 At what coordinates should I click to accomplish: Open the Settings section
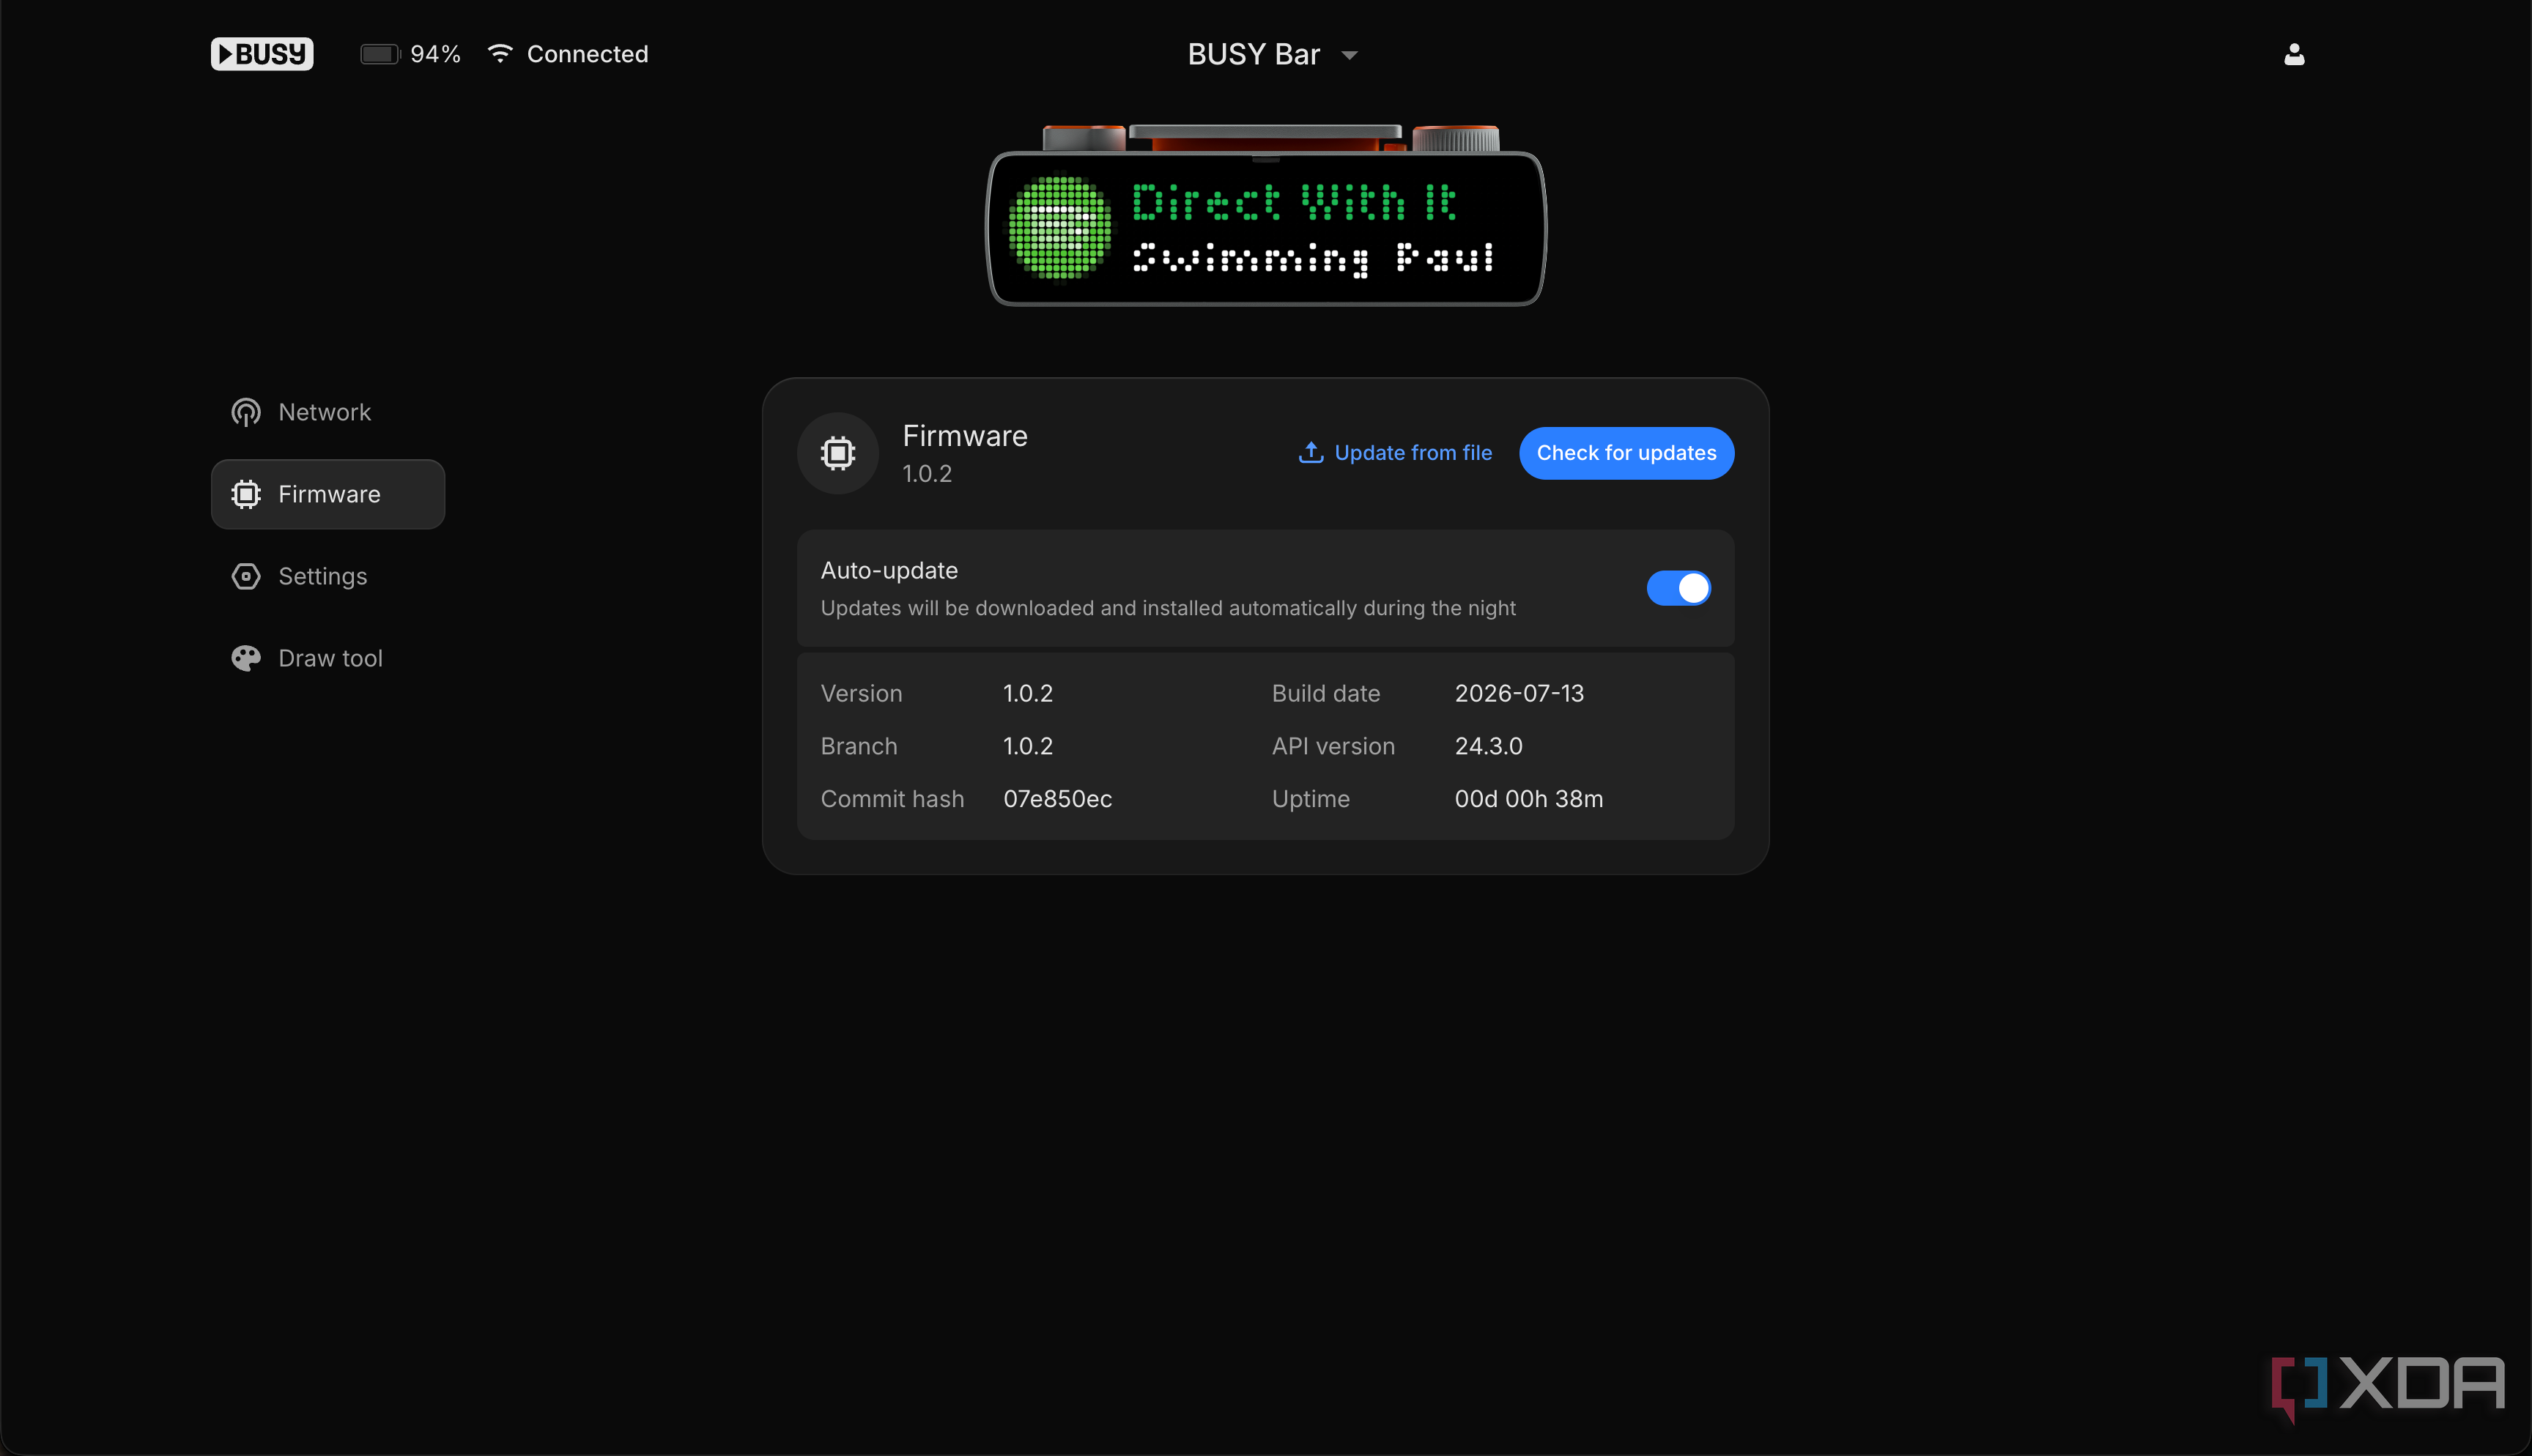click(x=328, y=576)
